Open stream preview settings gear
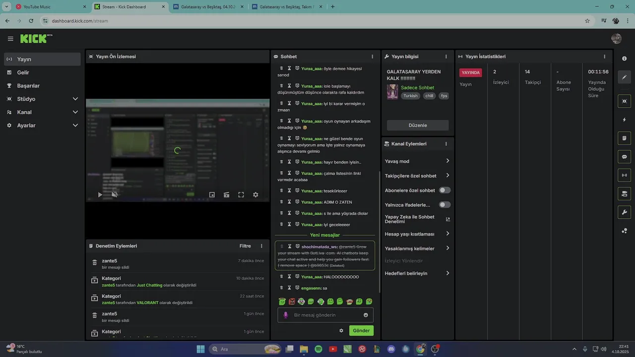The image size is (635, 357). (255, 195)
